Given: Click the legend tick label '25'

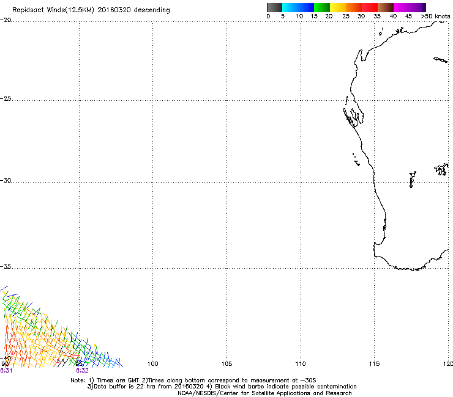Looking at the screenshot, I should pos(346,16).
